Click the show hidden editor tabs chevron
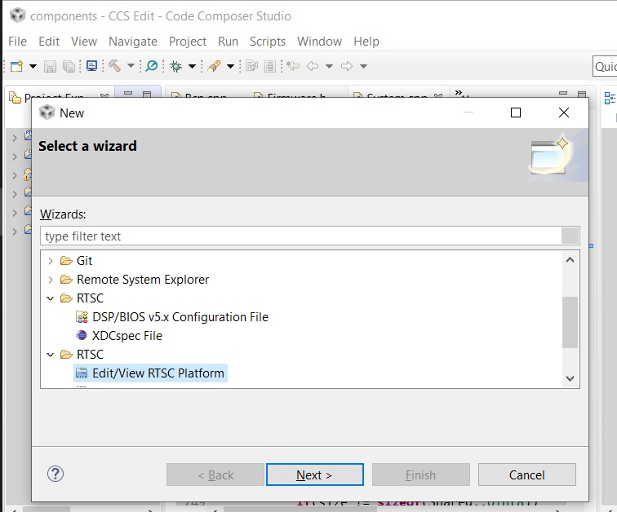The width and height of the screenshot is (617, 512). pyautogui.click(x=459, y=93)
